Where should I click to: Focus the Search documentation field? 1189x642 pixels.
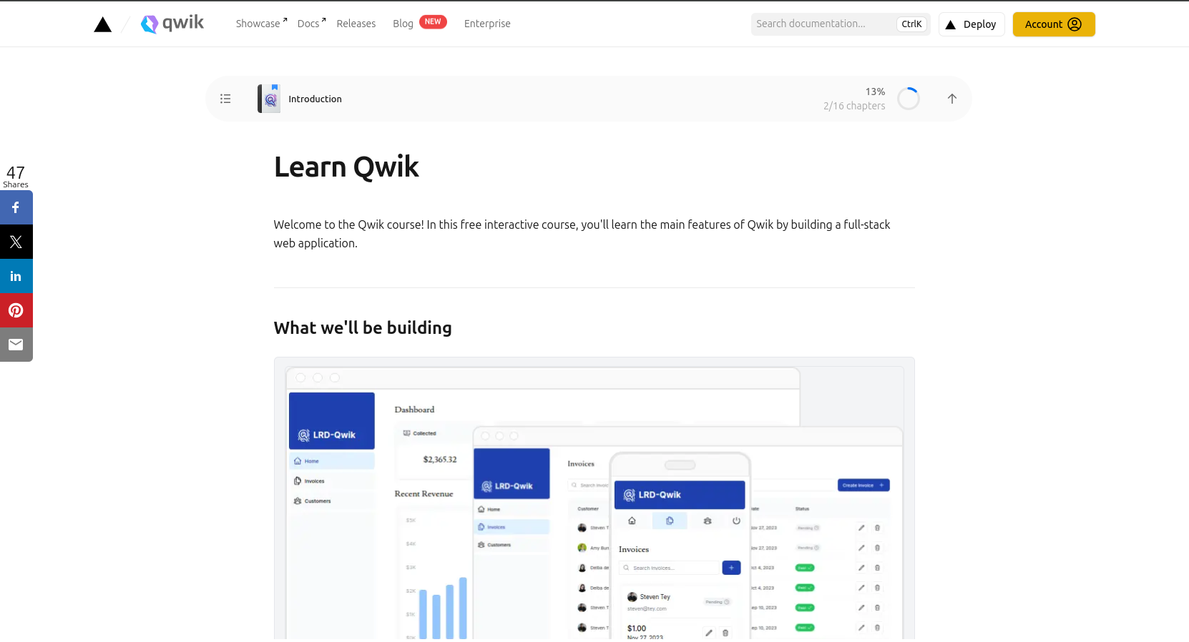841,24
